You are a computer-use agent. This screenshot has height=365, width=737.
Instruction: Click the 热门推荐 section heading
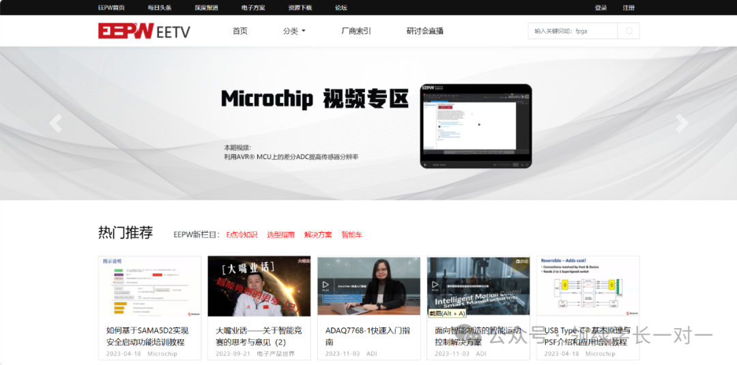(126, 233)
